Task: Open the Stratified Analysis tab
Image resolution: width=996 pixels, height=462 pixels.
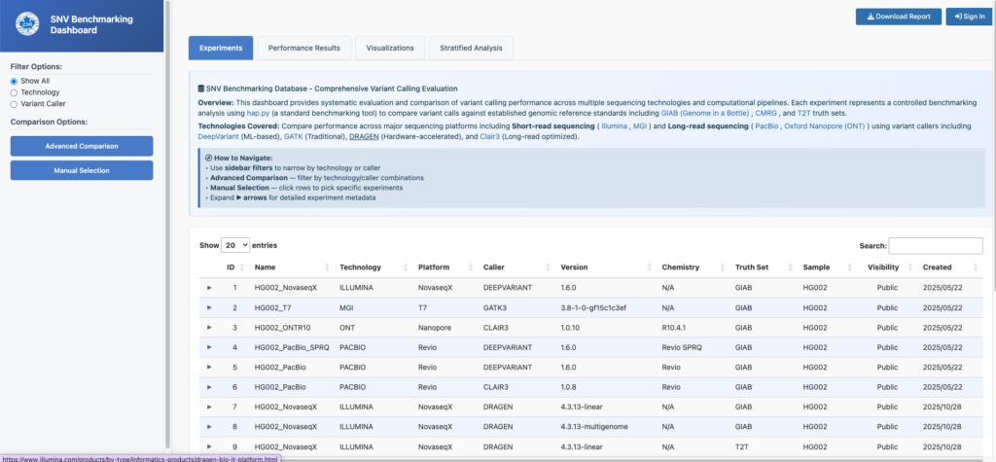Action: pos(471,48)
